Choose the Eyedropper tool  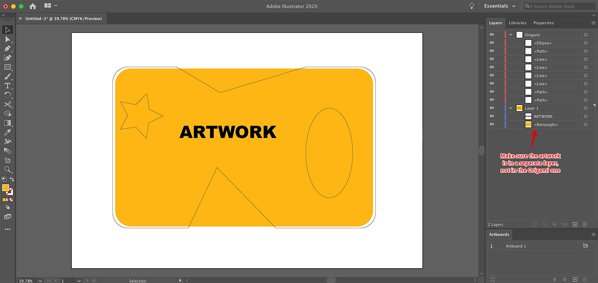click(8, 132)
